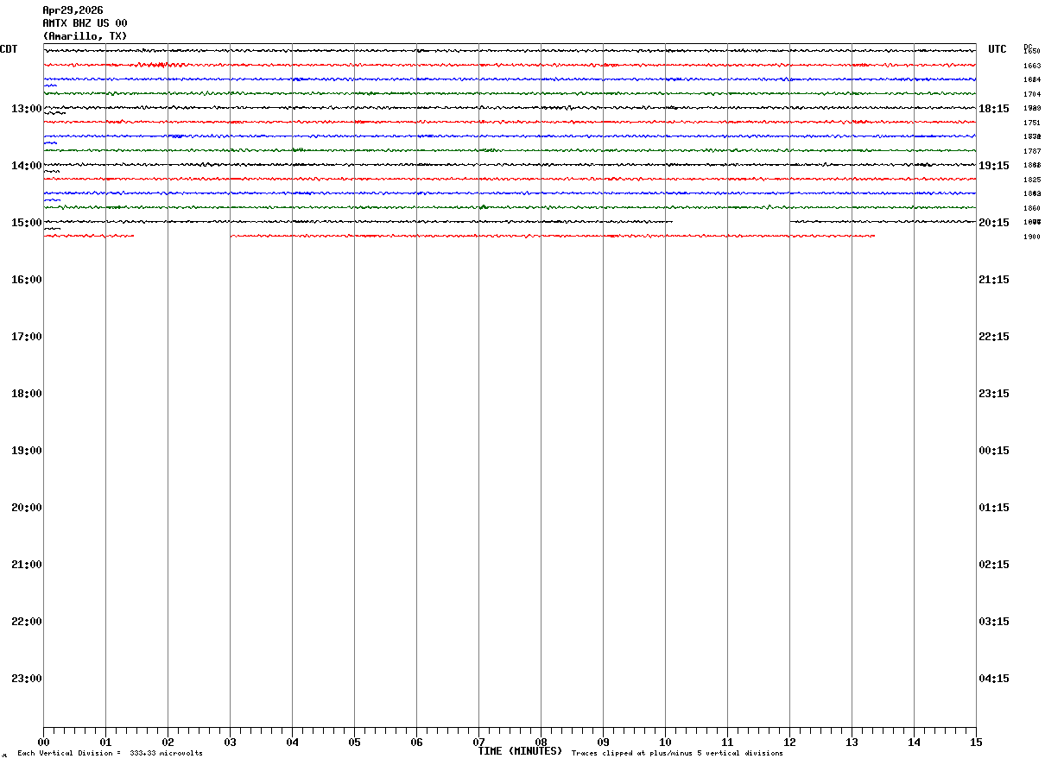Select the 20:00 CDT time label

[x=27, y=508]
